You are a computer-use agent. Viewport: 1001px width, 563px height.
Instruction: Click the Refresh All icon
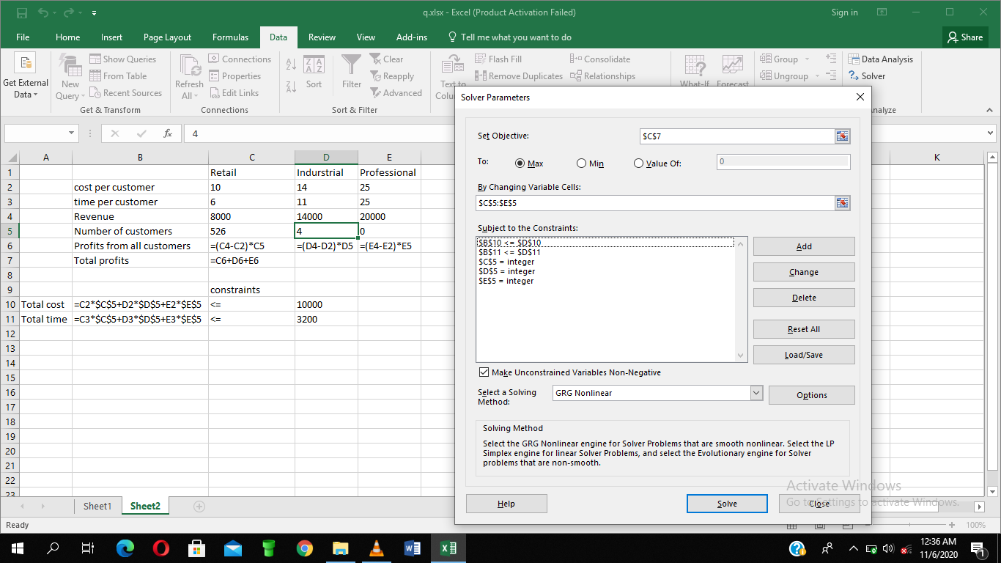189,66
